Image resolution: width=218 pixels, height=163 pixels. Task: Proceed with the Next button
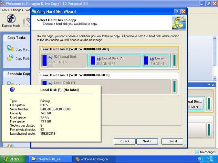[x=147, y=141]
